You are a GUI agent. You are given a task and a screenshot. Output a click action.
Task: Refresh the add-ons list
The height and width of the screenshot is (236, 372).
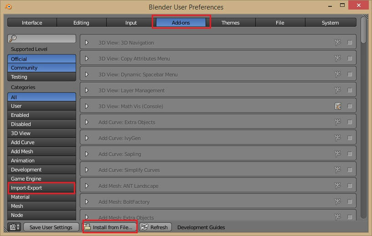pos(155,227)
